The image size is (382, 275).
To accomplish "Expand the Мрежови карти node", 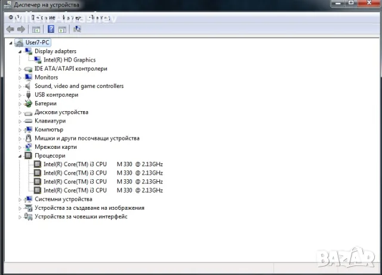I will coord(20,148).
